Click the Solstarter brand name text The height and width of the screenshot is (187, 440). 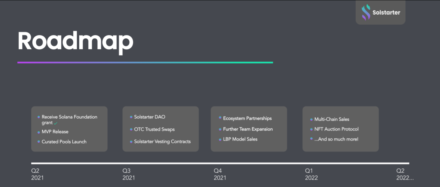386,13
